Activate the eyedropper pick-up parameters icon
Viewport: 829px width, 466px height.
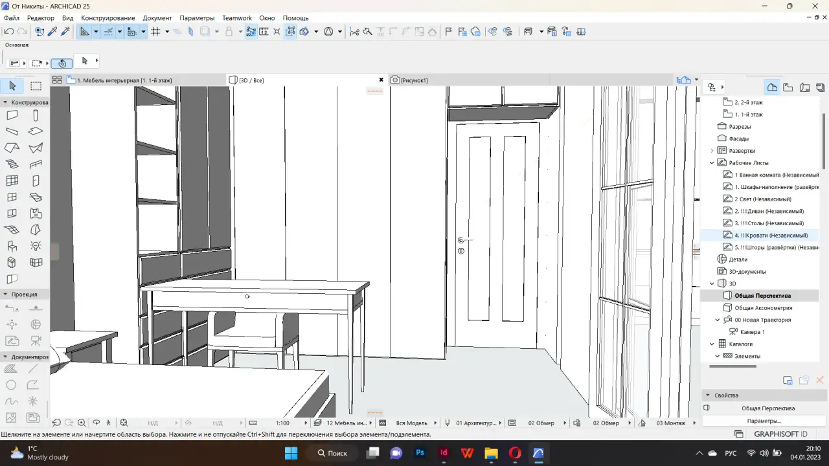pos(52,31)
